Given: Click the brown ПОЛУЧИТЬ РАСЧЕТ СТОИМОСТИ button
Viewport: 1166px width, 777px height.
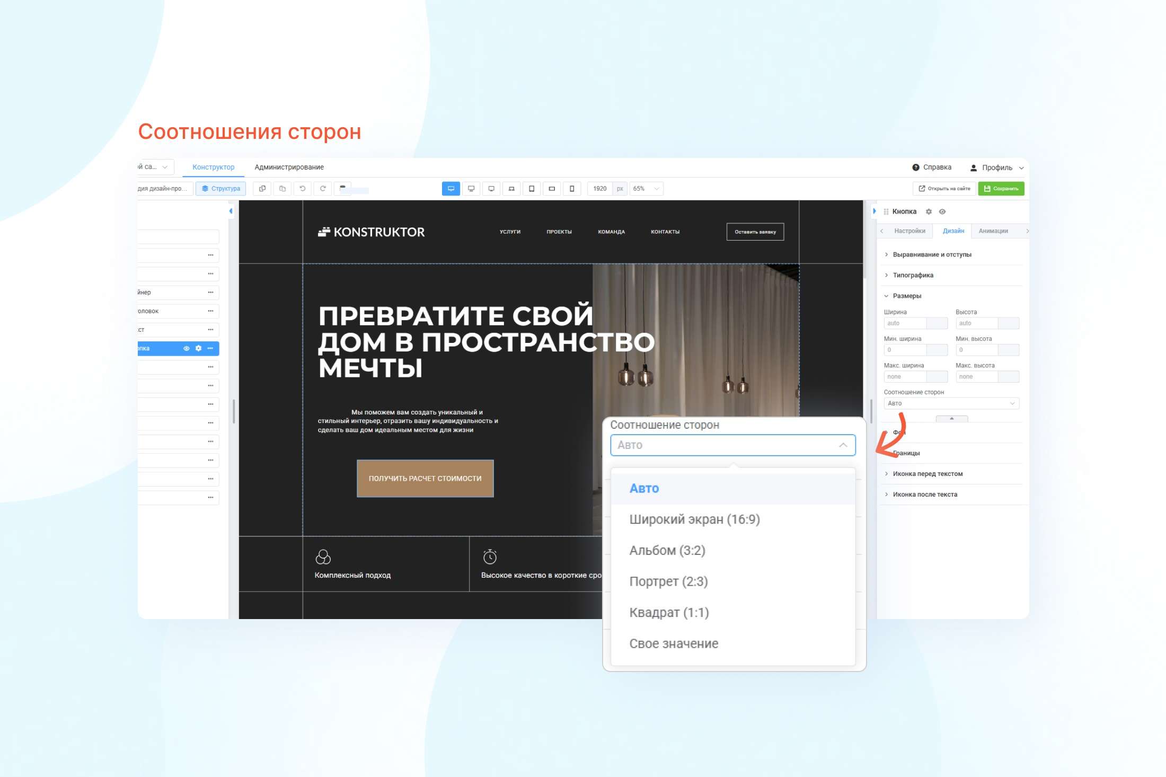Looking at the screenshot, I should point(425,479).
